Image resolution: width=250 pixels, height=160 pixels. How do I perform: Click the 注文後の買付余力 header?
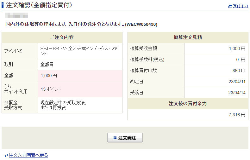[x=188, y=104]
